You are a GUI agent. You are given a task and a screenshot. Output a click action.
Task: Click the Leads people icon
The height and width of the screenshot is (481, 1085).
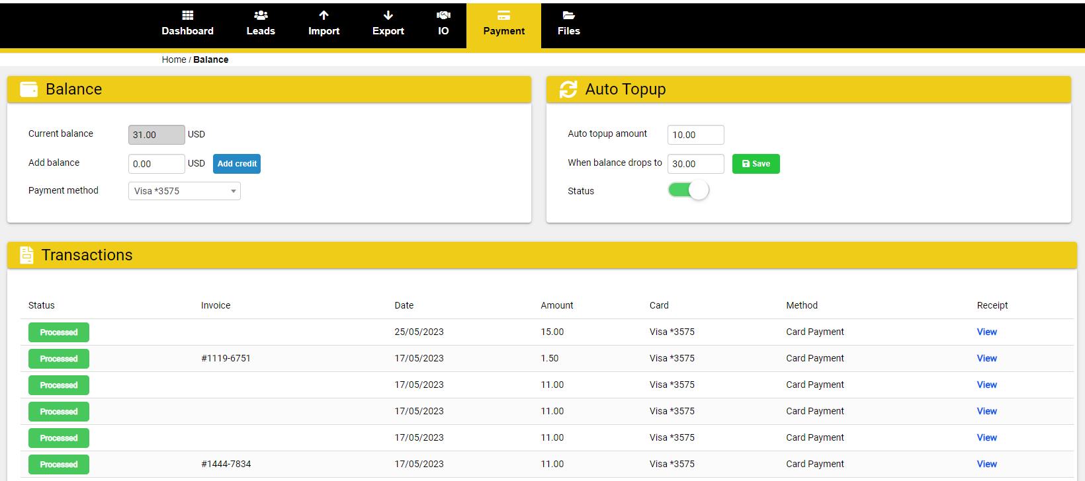261,15
